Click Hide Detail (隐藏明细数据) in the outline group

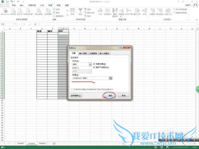click(180, 13)
